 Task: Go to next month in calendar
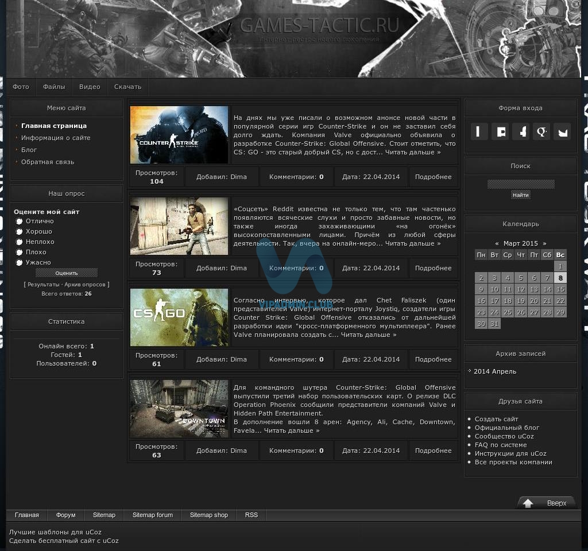pos(544,243)
